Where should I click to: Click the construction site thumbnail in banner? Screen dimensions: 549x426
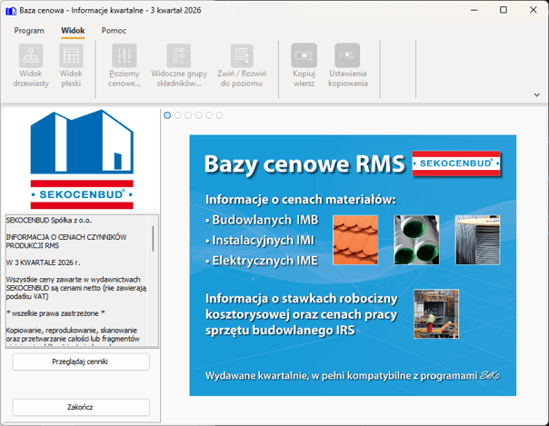coord(436,314)
